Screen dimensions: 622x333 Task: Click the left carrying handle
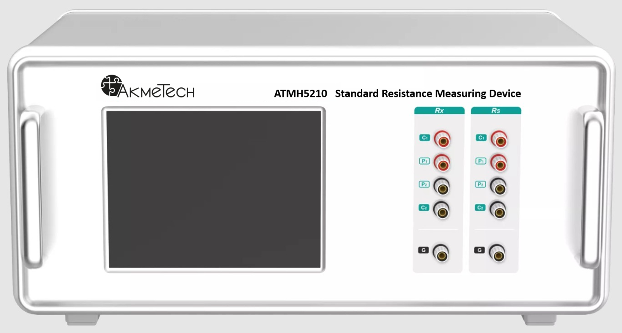click(x=31, y=189)
